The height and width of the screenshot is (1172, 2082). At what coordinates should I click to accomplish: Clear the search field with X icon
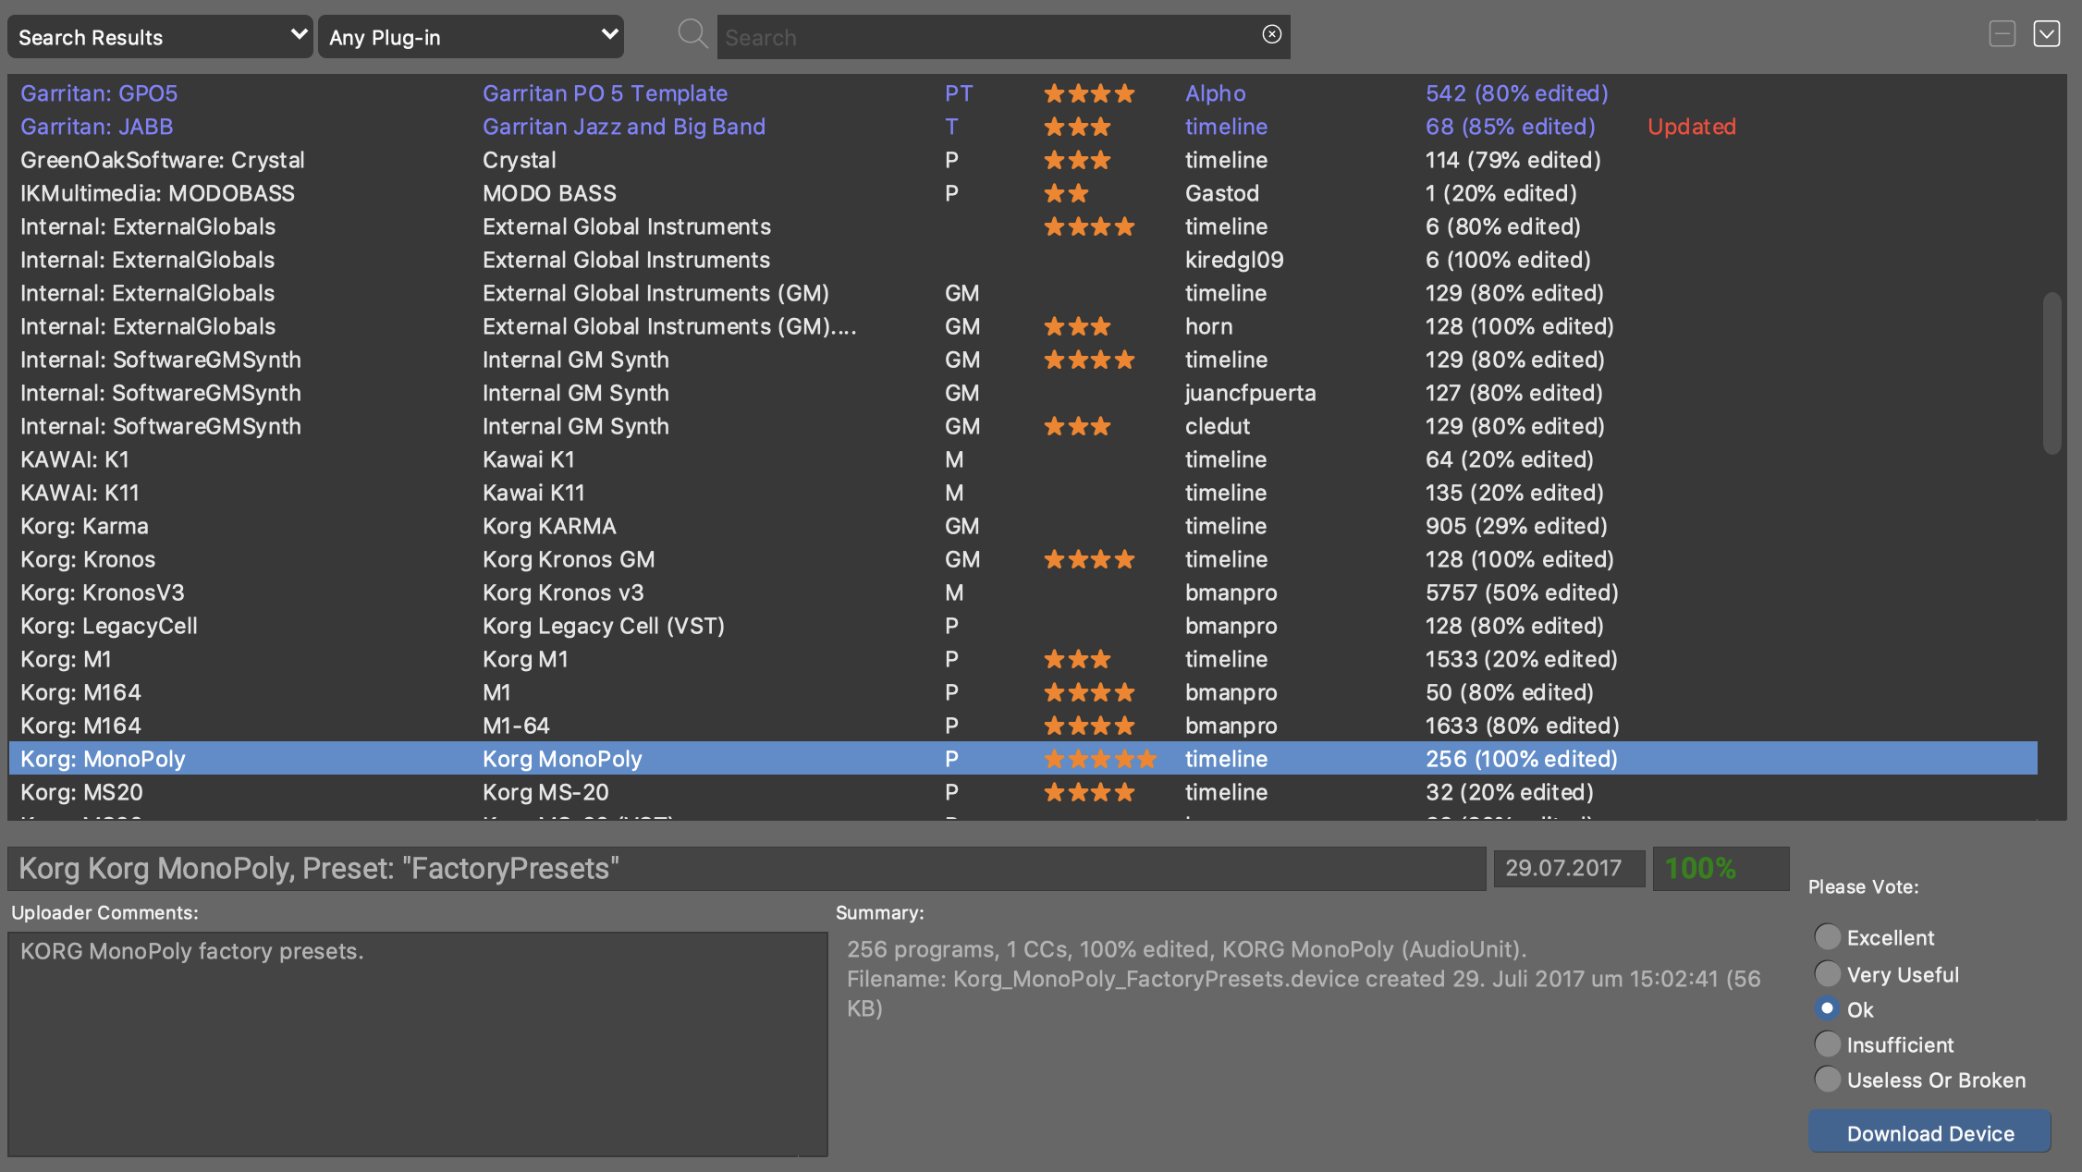1271,34
